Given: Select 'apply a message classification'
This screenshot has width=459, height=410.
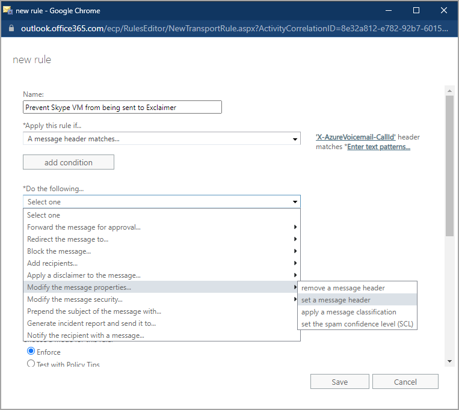Looking at the screenshot, I should [348, 312].
